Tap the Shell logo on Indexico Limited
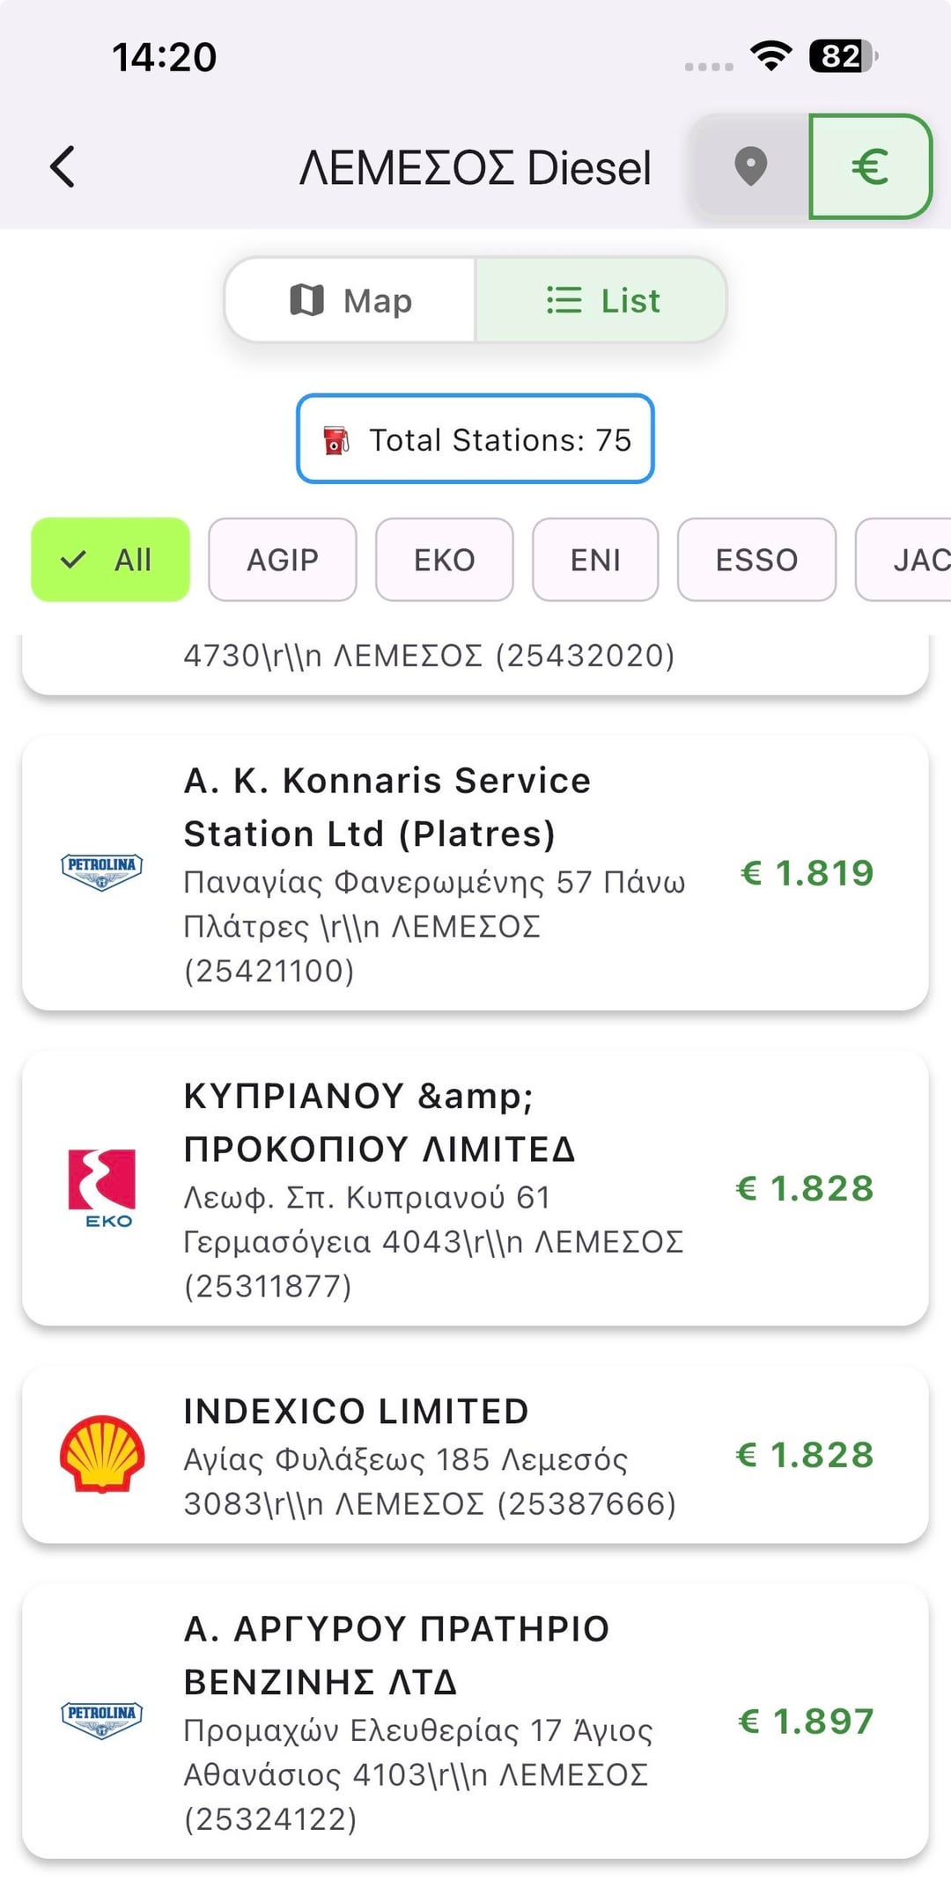Image resolution: width=951 pixels, height=1895 pixels. pos(102,1454)
